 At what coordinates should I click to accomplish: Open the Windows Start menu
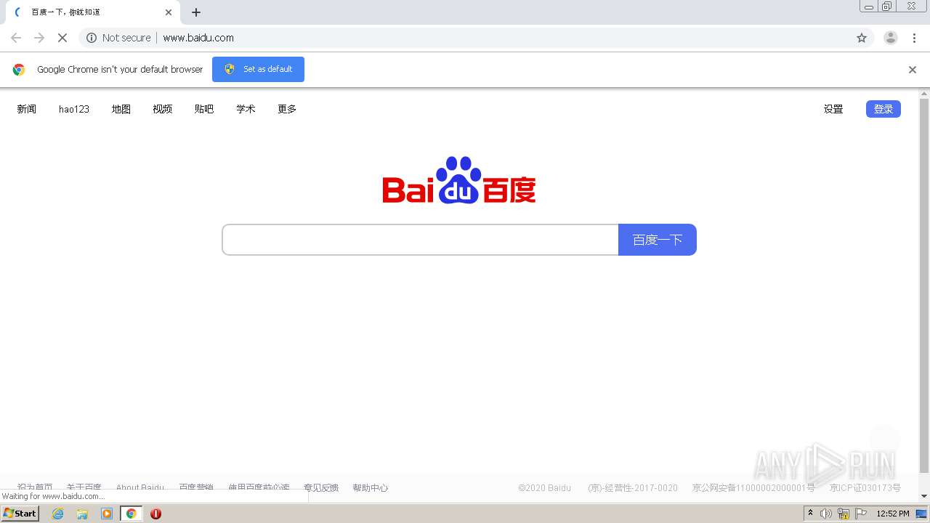20,513
